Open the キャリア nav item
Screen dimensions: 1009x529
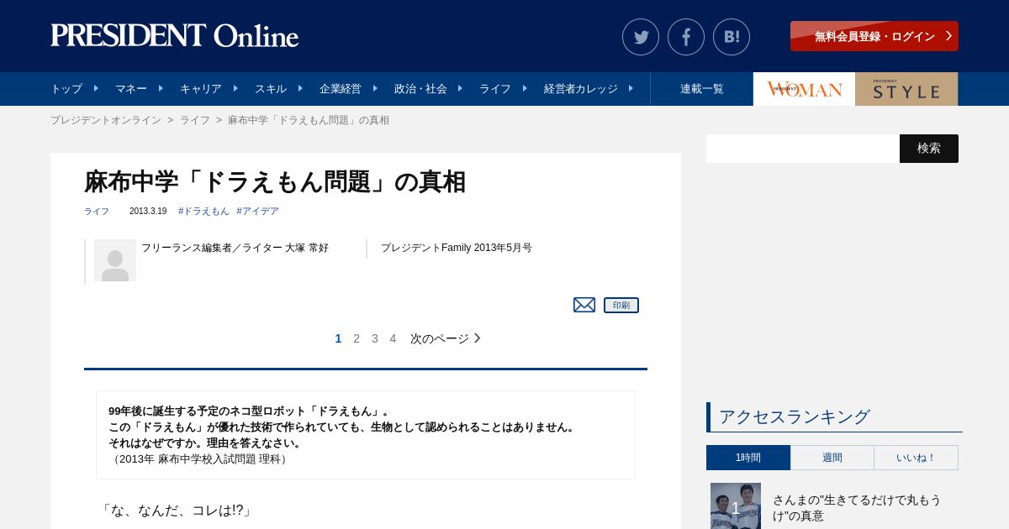tap(201, 88)
